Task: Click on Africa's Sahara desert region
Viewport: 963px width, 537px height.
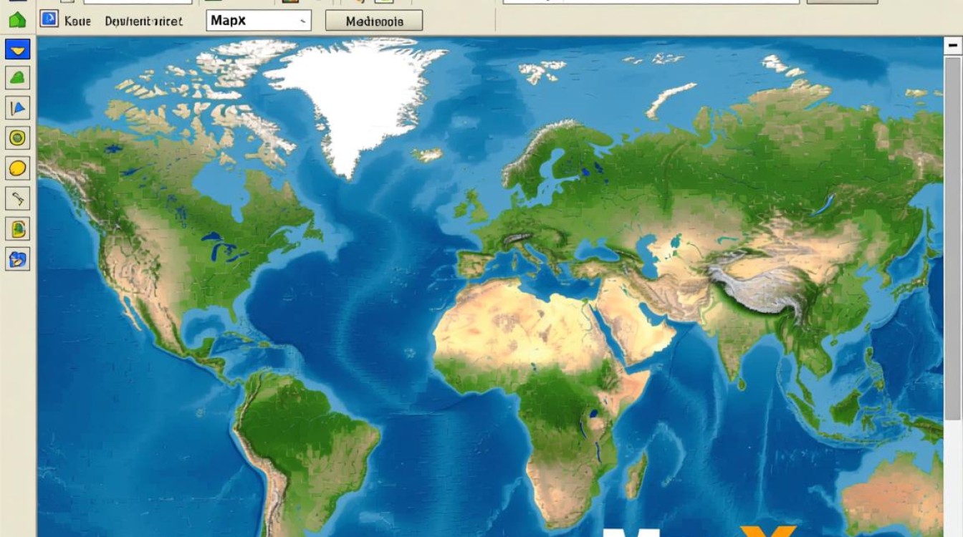Action: click(x=516, y=322)
